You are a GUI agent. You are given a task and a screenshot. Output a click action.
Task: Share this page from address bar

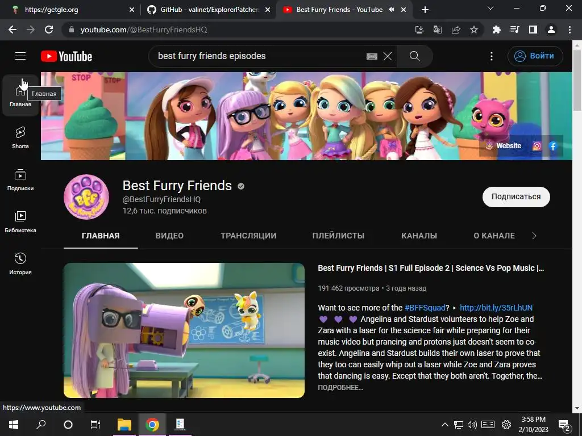tap(456, 30)
